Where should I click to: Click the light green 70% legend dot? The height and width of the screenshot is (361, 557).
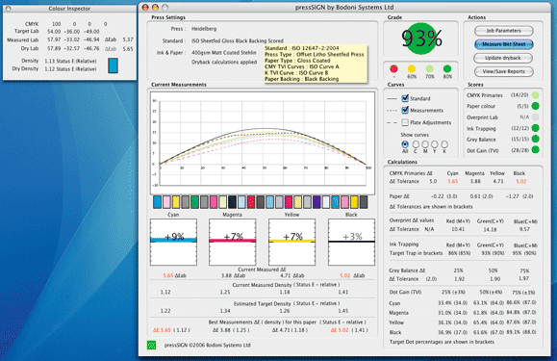coord(429,69)
